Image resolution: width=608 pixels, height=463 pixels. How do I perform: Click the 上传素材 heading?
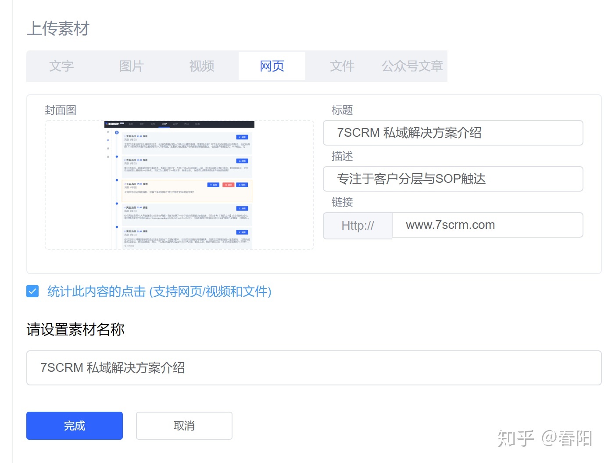click(58, 28)
